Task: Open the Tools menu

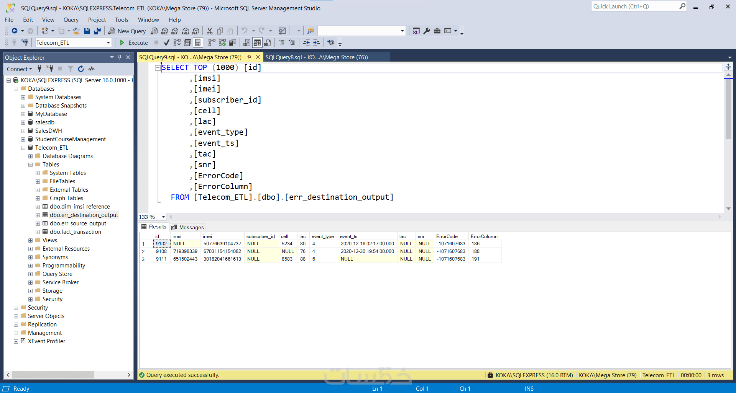Action: point(122,20)
